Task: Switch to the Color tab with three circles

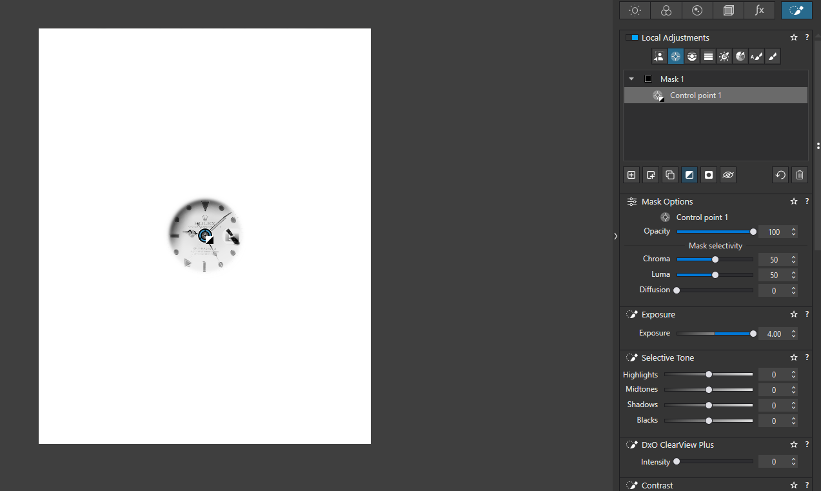Action: coord(666,10)
